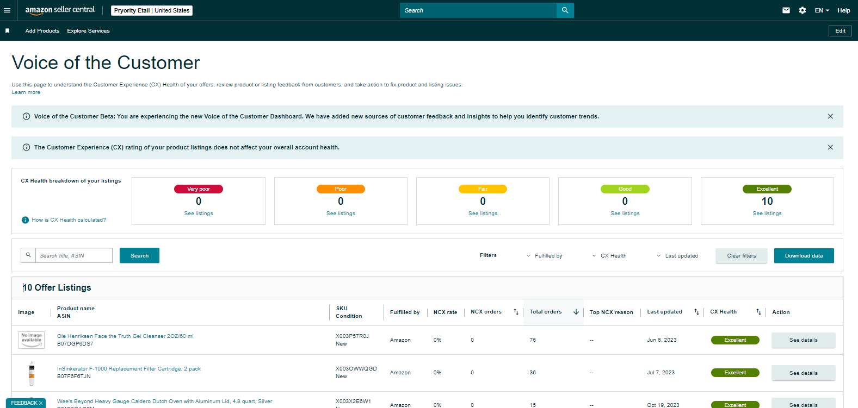Click the Good light-green badge
858x408 pixels.
point(625,189)
